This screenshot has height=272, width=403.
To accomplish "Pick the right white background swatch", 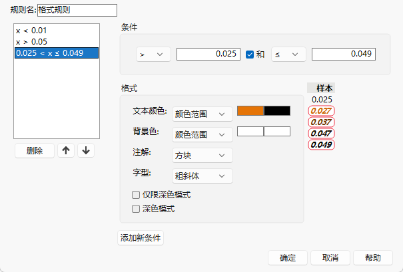I will pyautogui.click(x=277, y=132).
